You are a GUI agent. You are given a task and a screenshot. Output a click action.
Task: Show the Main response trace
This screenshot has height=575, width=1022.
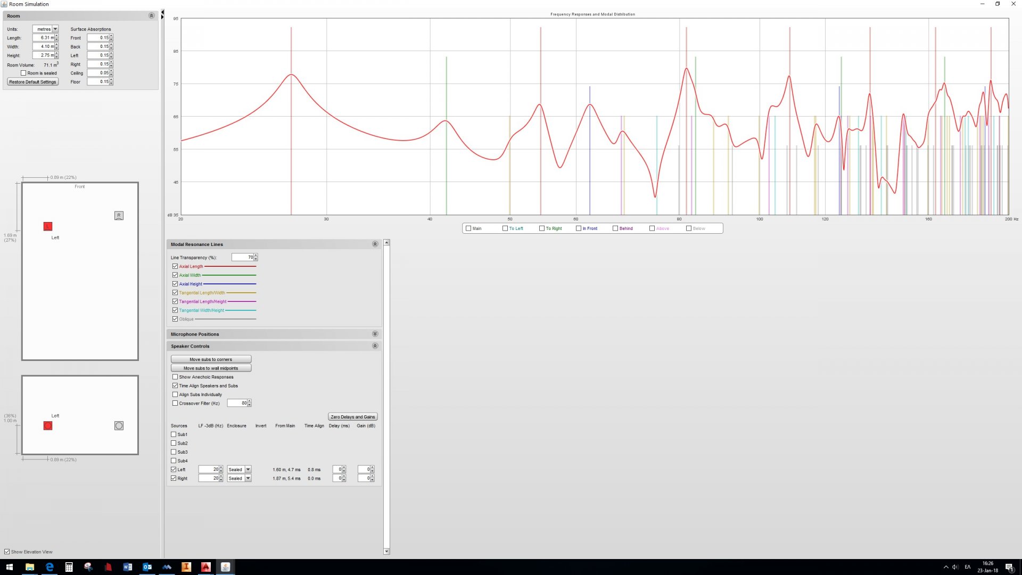click(468, 228)
